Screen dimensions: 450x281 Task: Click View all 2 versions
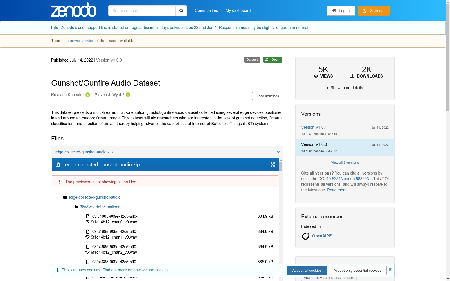(x=345, y=162)
